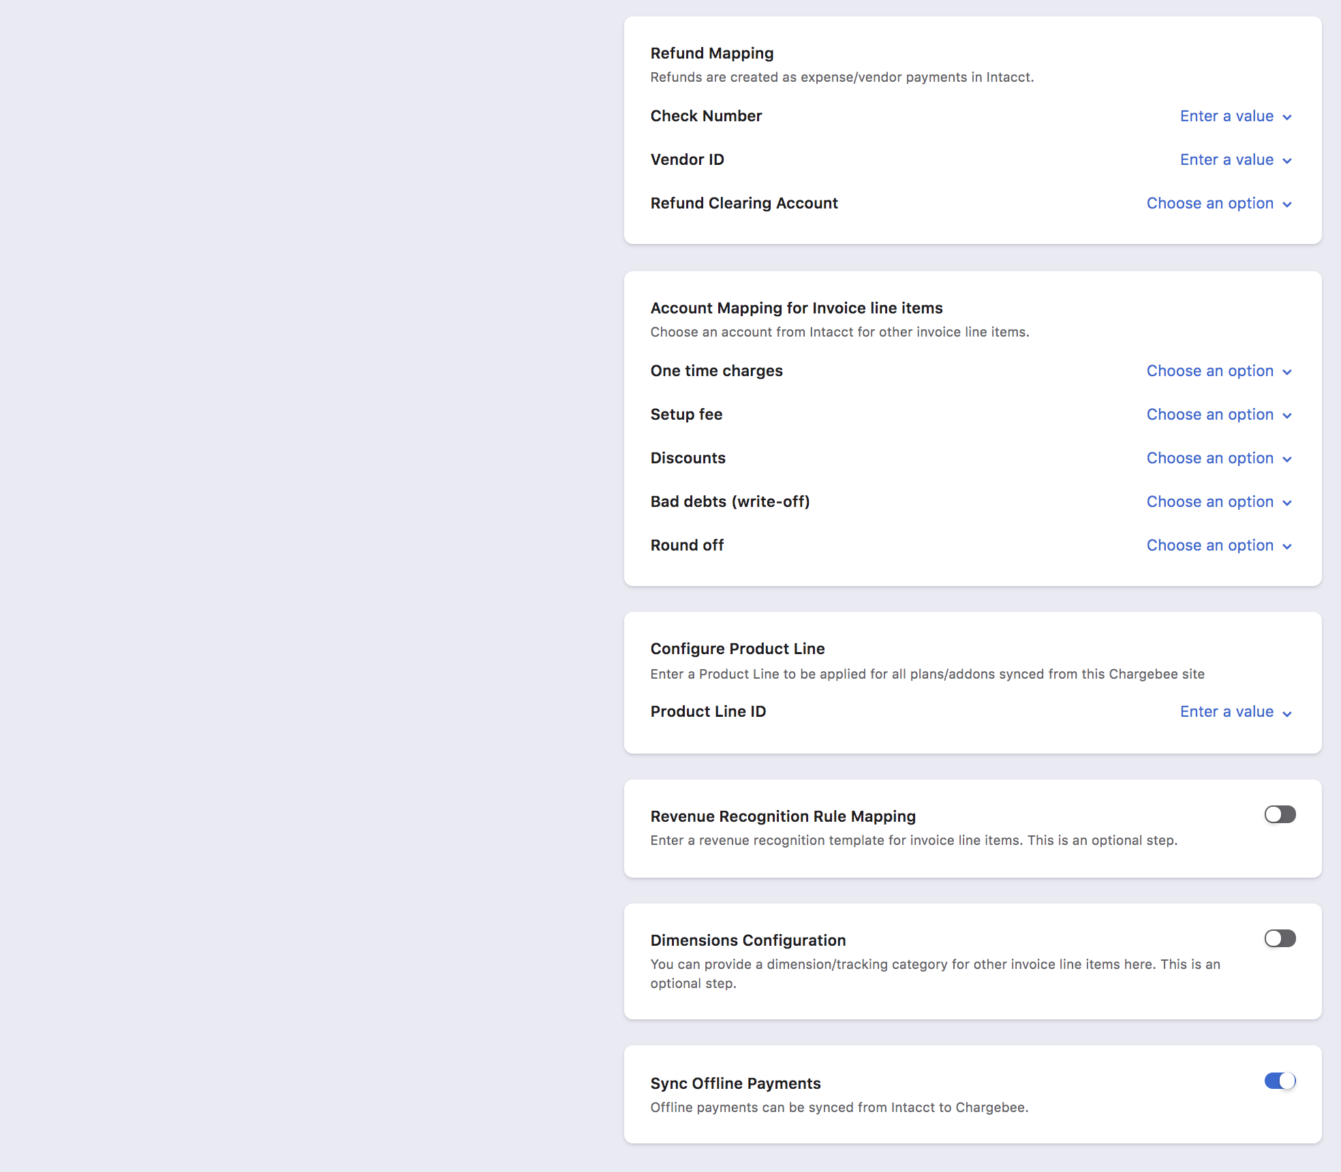Click the 'Product Line ID' label
Viewport: 1341px width, 1172px height.
[708, 711]
